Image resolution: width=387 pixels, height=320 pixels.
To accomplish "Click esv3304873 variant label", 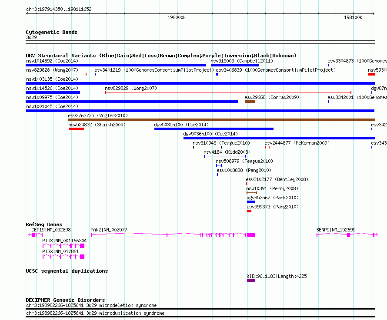I will click(x=357, y=61).
